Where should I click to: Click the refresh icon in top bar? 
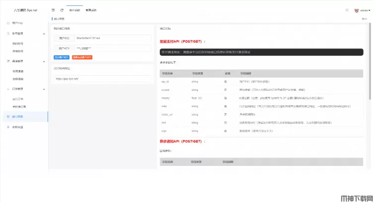62,10
